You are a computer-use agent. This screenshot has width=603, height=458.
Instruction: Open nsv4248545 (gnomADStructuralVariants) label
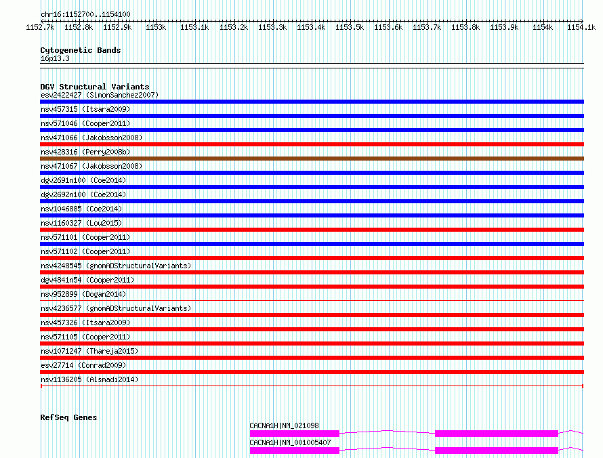pos(116,266)
